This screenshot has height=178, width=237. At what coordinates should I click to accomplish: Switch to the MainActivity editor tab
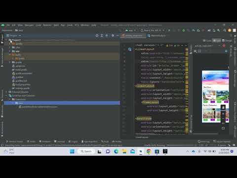point(157,36)
